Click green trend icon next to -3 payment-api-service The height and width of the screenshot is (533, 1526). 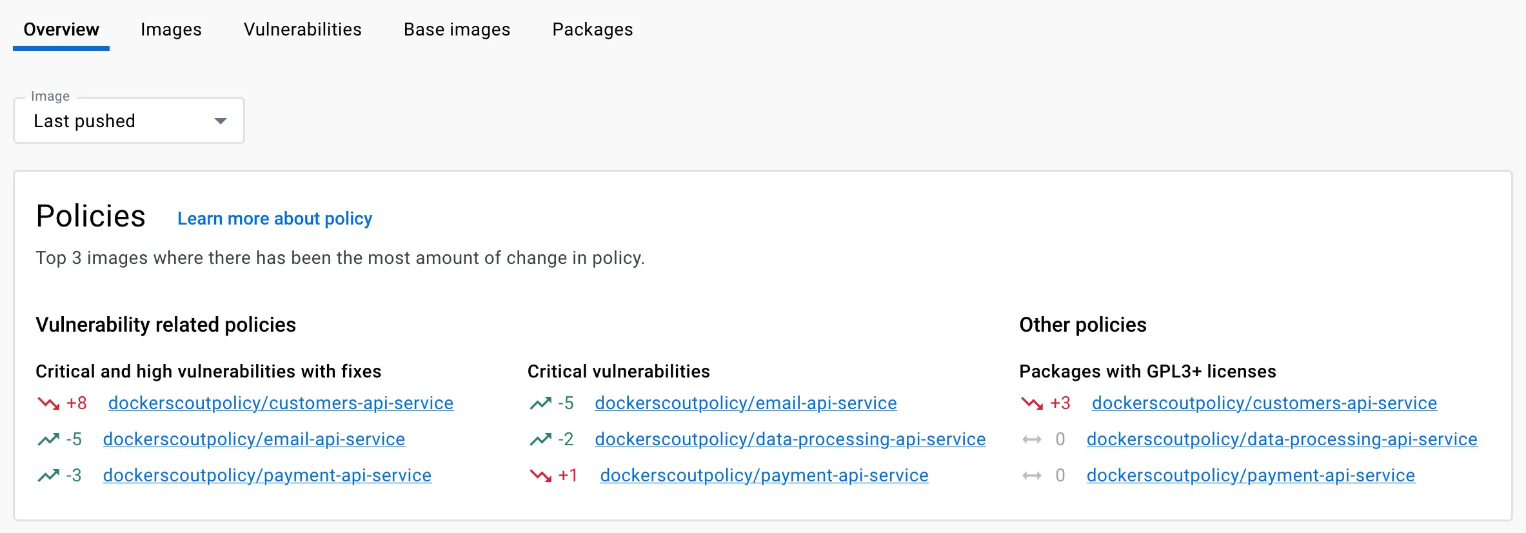click(48, 476)
